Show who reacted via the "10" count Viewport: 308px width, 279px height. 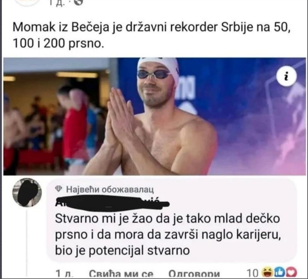pyautogui.click(x=252, y=273)
